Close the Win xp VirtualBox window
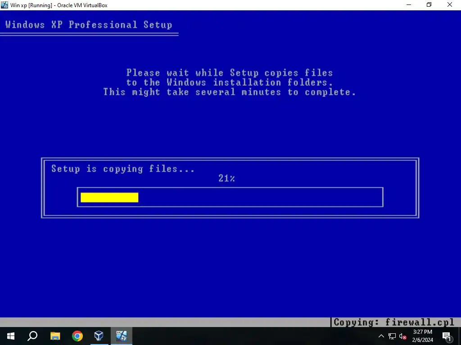This screenshot has width=461, height=345. [x=450, y=5]
